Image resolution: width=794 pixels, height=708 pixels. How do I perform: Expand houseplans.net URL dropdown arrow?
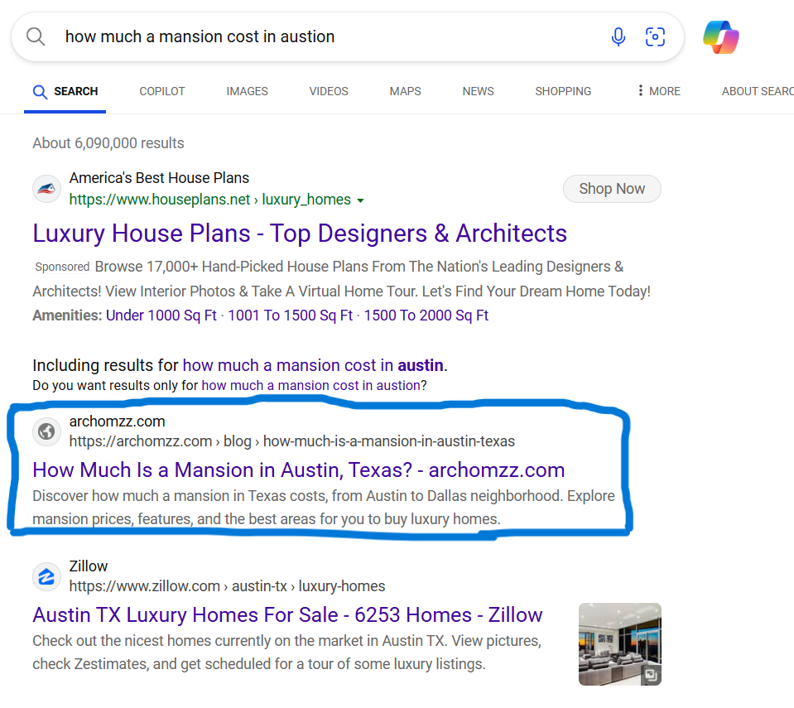coord(360,200)
